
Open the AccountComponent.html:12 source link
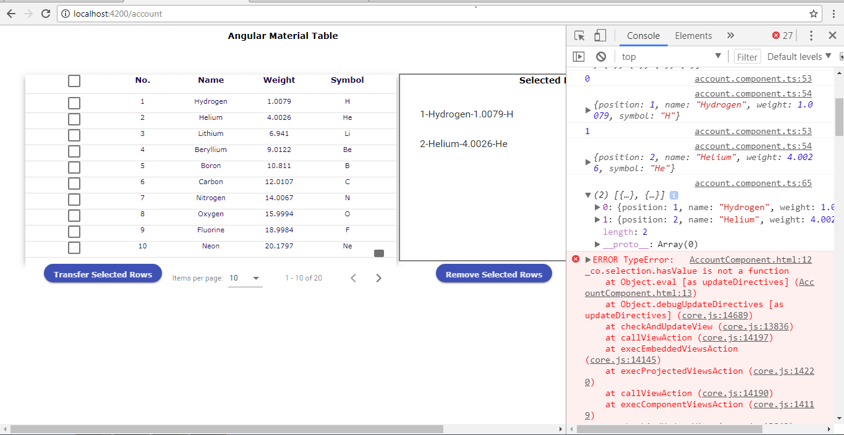tap(751, 260)
